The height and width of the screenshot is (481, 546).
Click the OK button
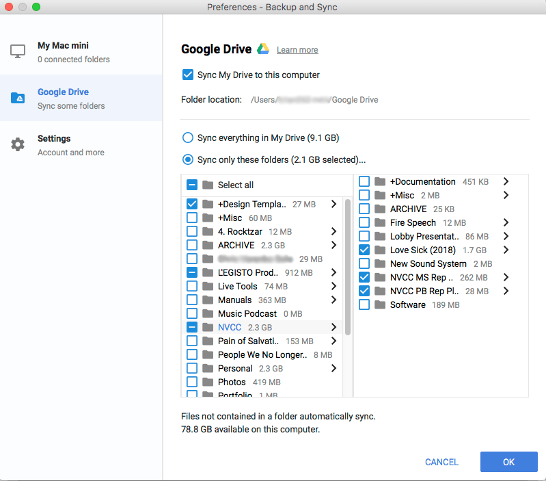point(508,462)
